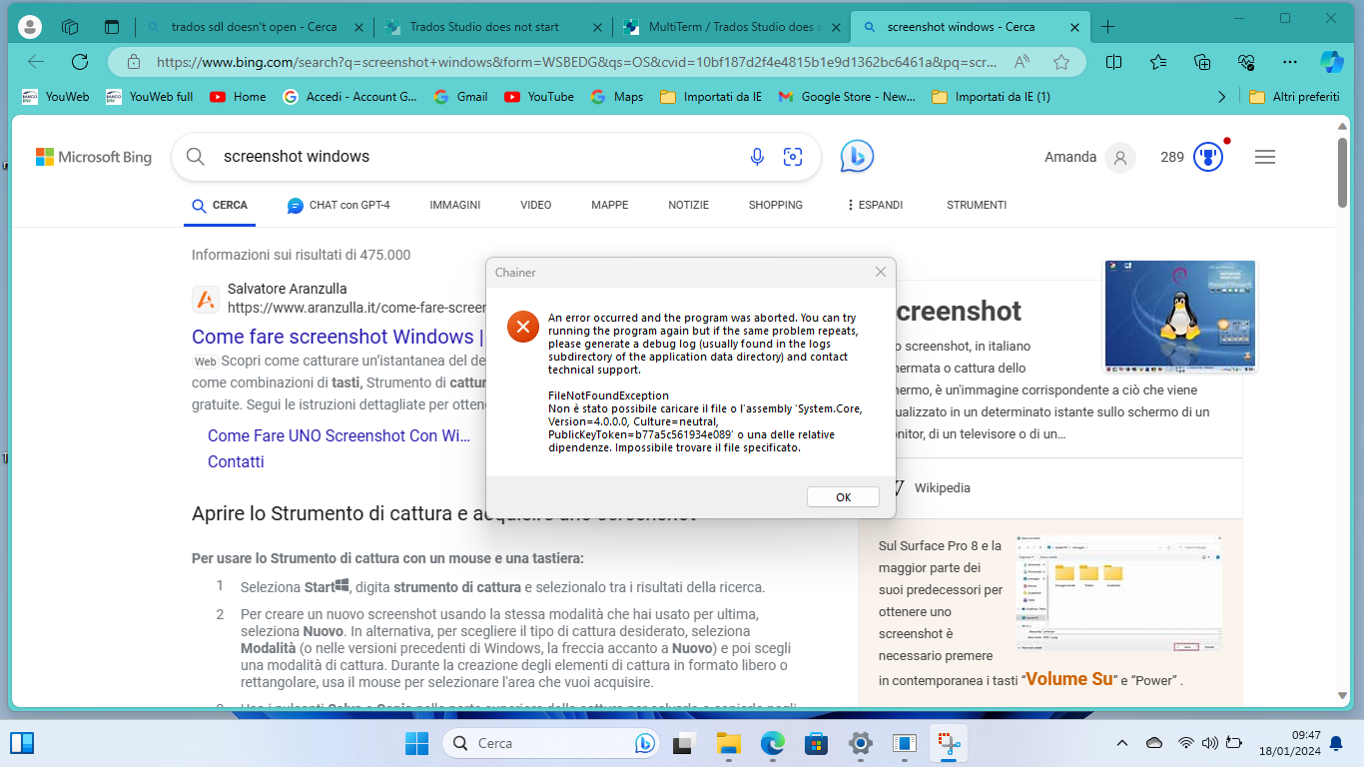Select the SHOPPING tab
This screenshot has height=767, width=1364.
776,205
